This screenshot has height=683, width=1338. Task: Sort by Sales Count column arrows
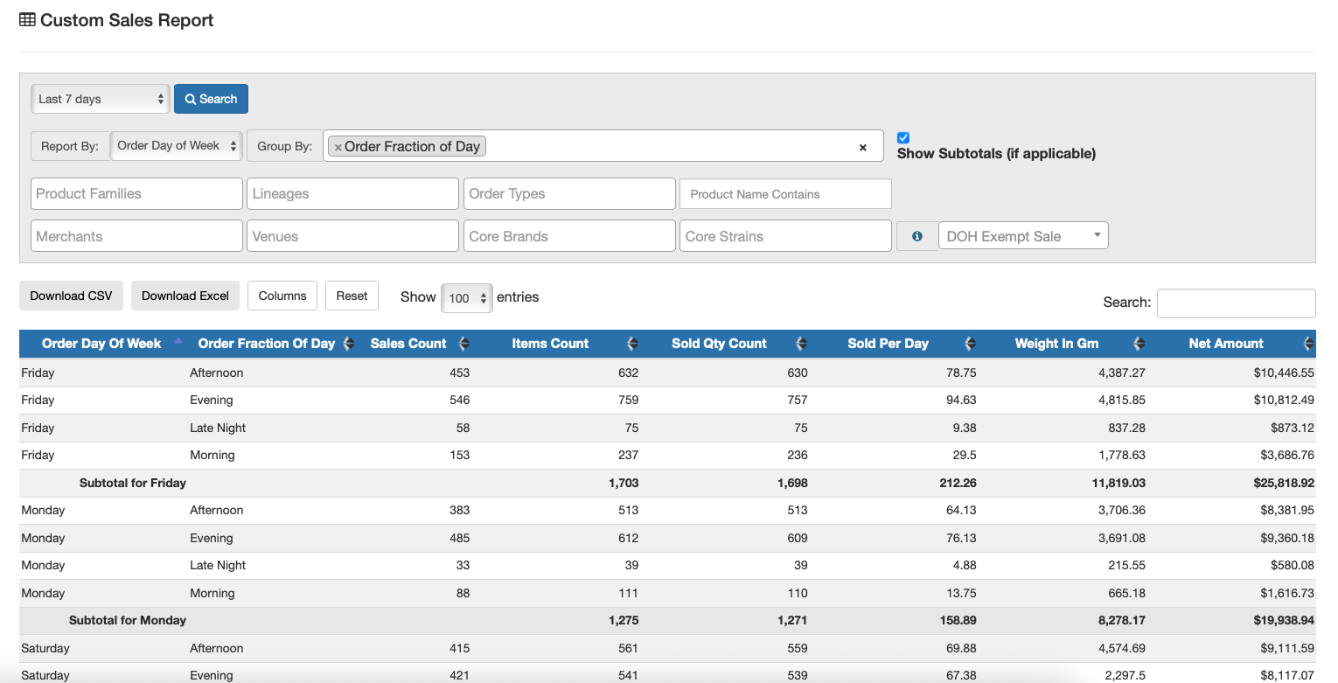click(x=464, y=344)
